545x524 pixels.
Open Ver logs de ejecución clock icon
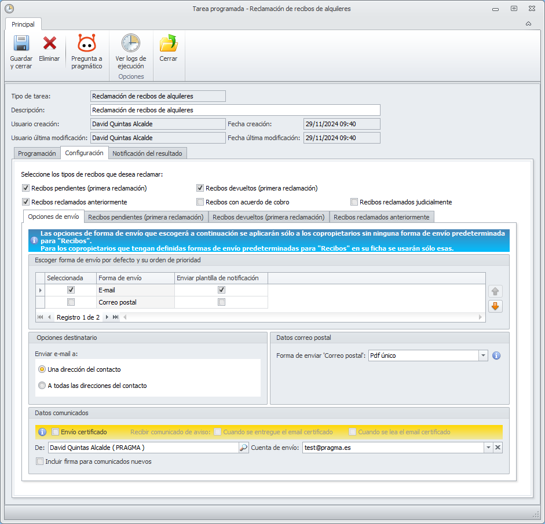(x=130, y=44)
